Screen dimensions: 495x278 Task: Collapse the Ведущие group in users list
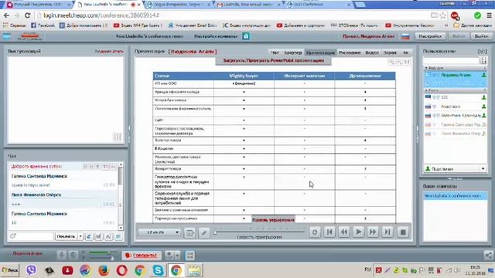(x=426, y=68)
